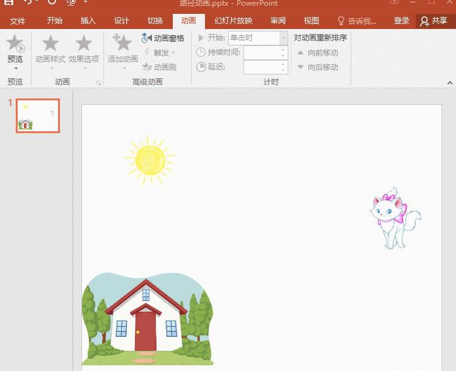Open Effect Options star icon
The height and width of the screenshot is (371, 456).
tap(84, 43)
